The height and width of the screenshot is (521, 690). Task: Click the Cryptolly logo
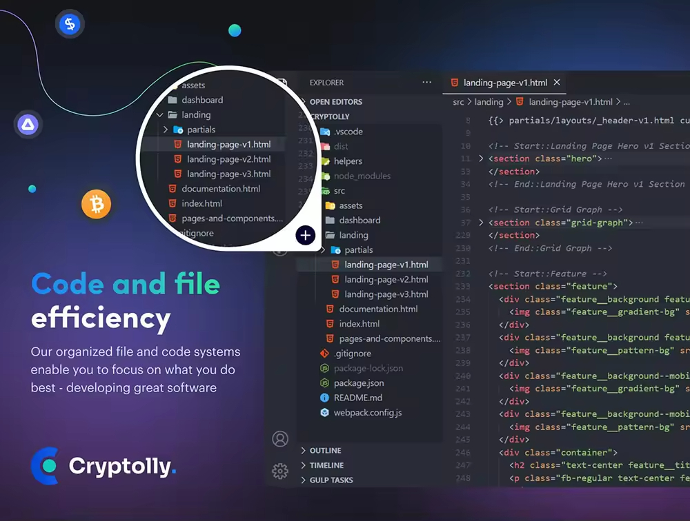(103, 467)
